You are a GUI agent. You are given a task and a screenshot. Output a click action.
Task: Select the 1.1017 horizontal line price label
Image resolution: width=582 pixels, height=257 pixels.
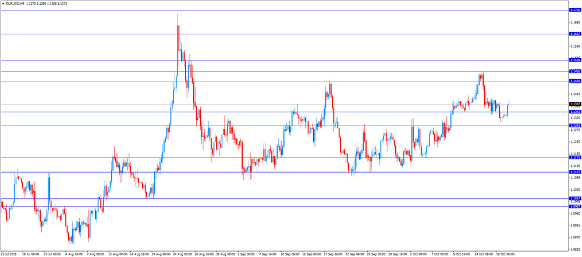[x=575, y=198]
